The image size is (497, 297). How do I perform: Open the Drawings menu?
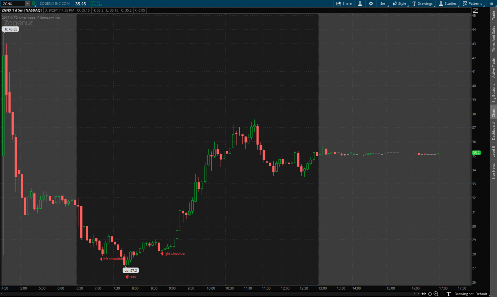click(x=422, y=3)
